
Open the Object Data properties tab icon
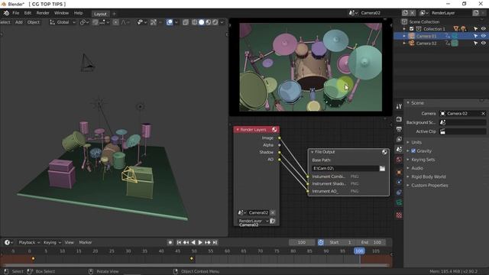coord(399,202)
